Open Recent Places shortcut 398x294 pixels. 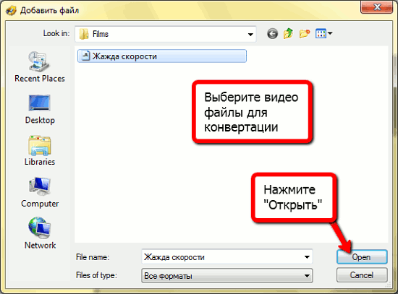(x=40, y=67)
